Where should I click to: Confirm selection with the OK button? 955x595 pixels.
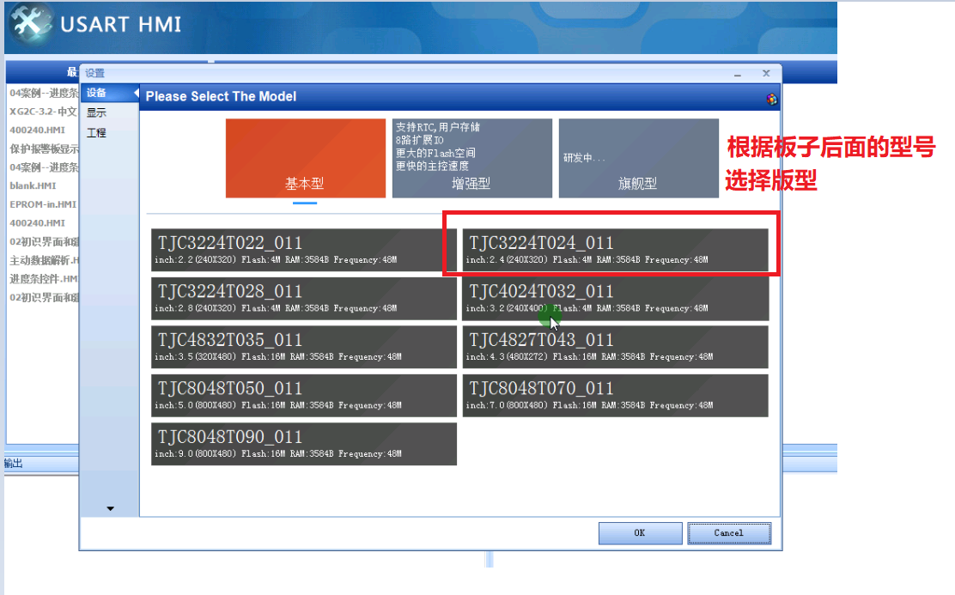tap(640, 533)
